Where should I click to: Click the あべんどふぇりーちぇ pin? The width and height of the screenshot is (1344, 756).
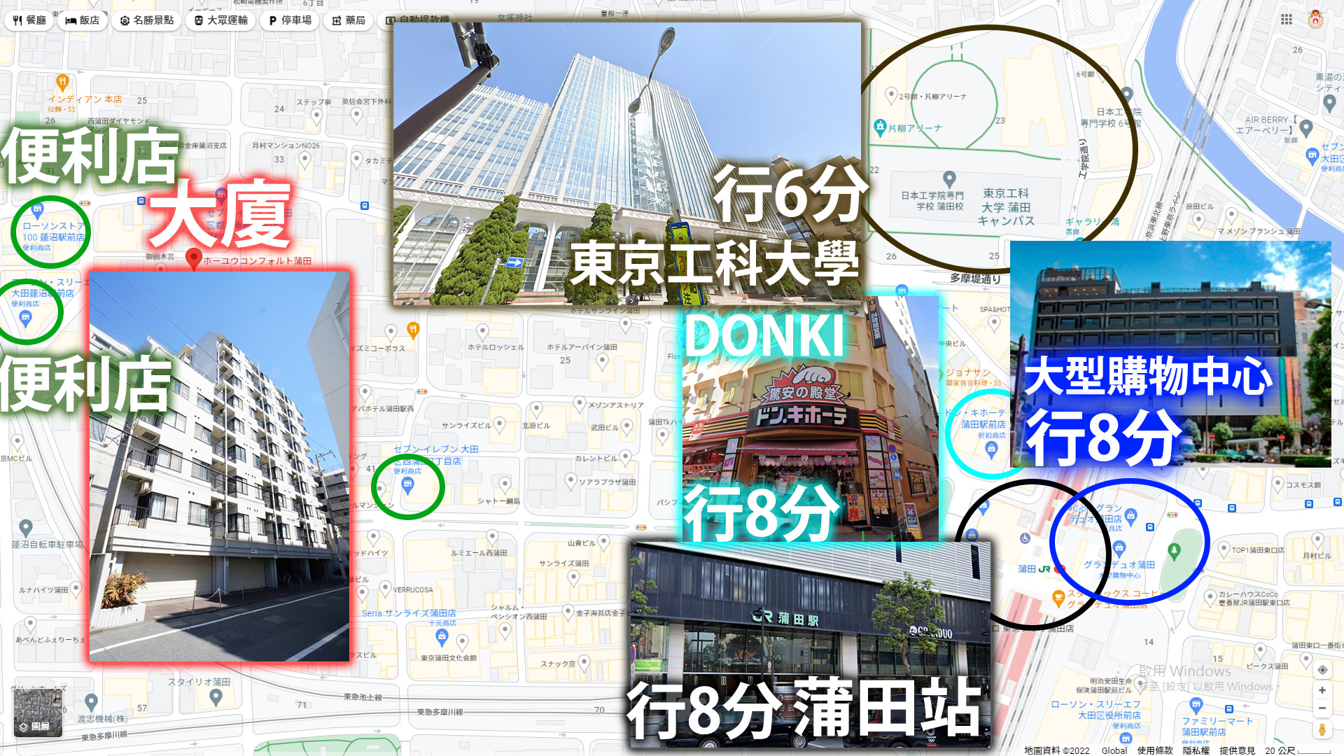[30, 623]
